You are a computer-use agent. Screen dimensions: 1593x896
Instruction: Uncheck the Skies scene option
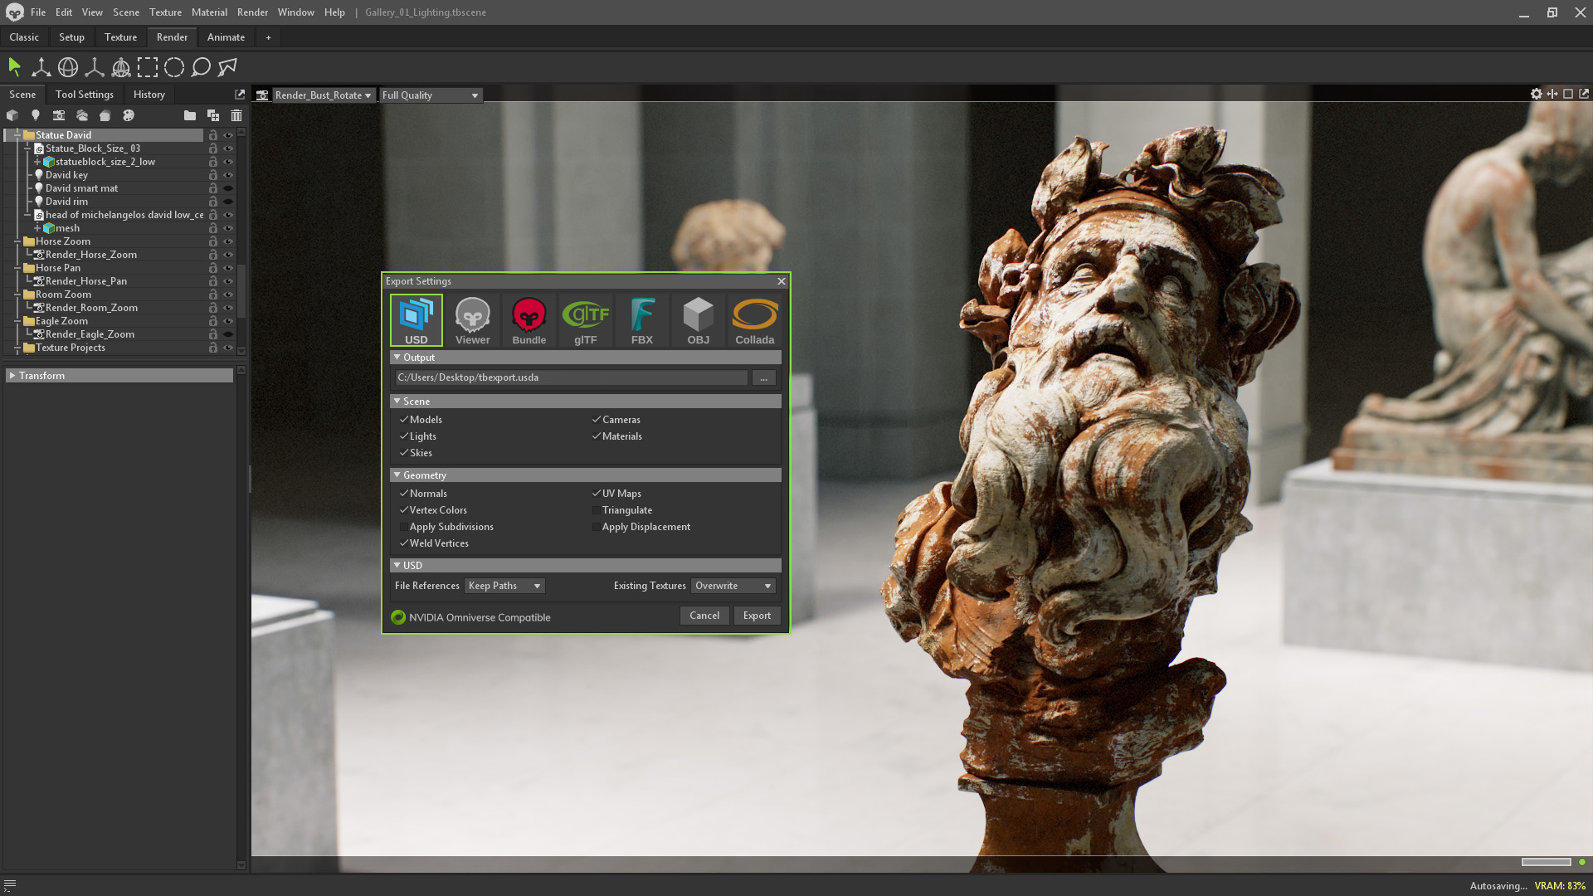click(404, 453)
